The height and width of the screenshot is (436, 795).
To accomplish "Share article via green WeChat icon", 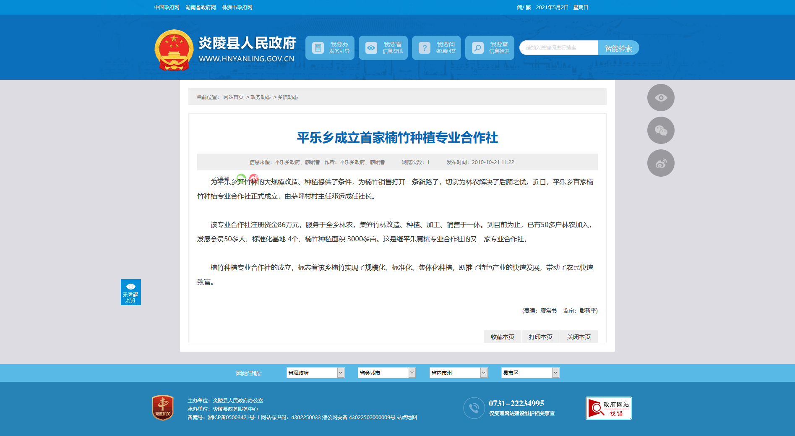I will pos(241,178).
